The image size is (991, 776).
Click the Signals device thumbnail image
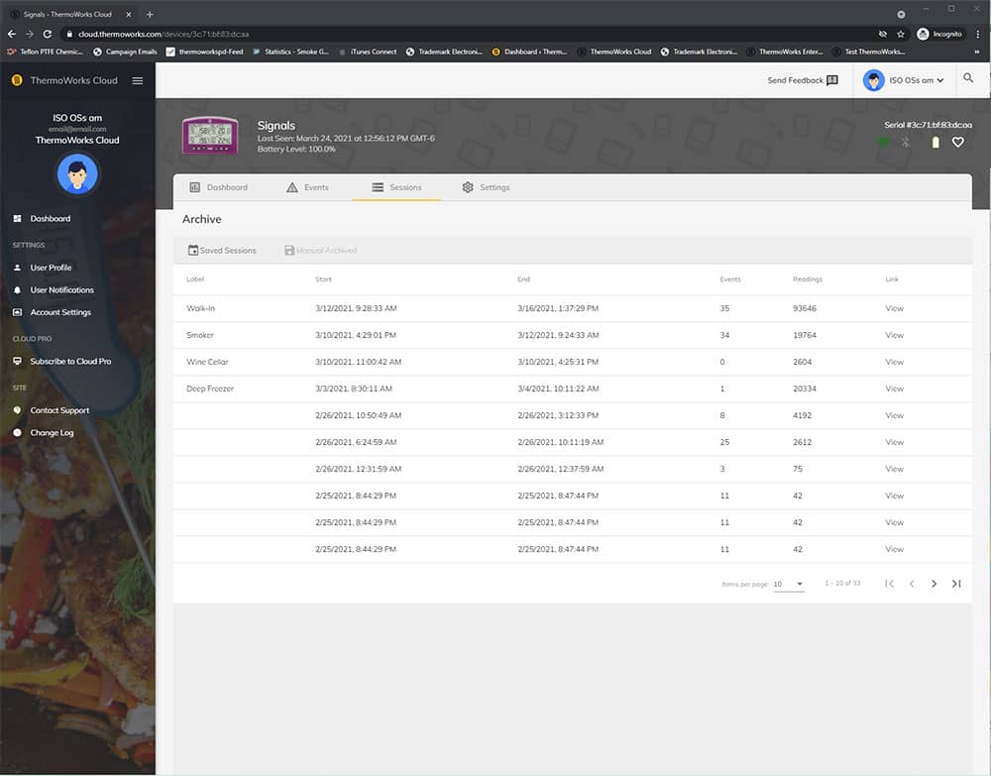[x=210, y=136]
